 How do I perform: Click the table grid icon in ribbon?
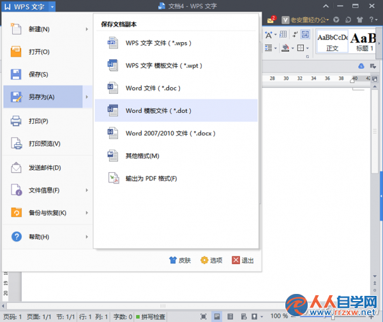[x=283, y=34]
